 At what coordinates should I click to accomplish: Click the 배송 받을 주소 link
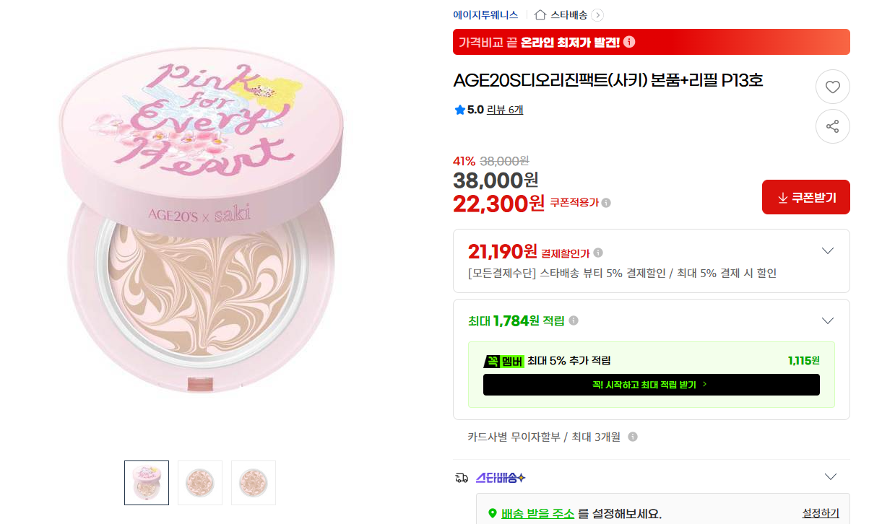[538, 514]
